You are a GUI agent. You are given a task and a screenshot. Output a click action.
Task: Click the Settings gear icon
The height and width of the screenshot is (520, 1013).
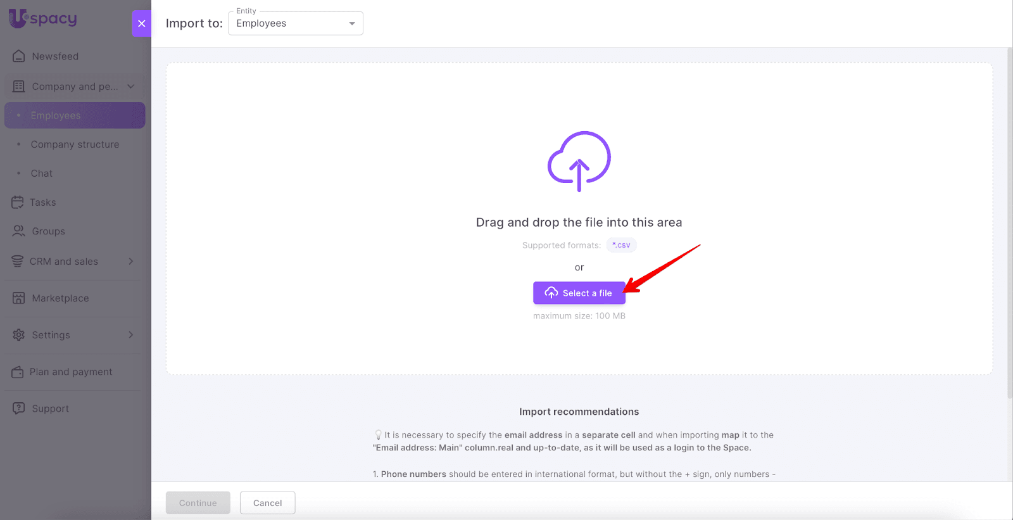pyautogui.click(x=19, y=335)
